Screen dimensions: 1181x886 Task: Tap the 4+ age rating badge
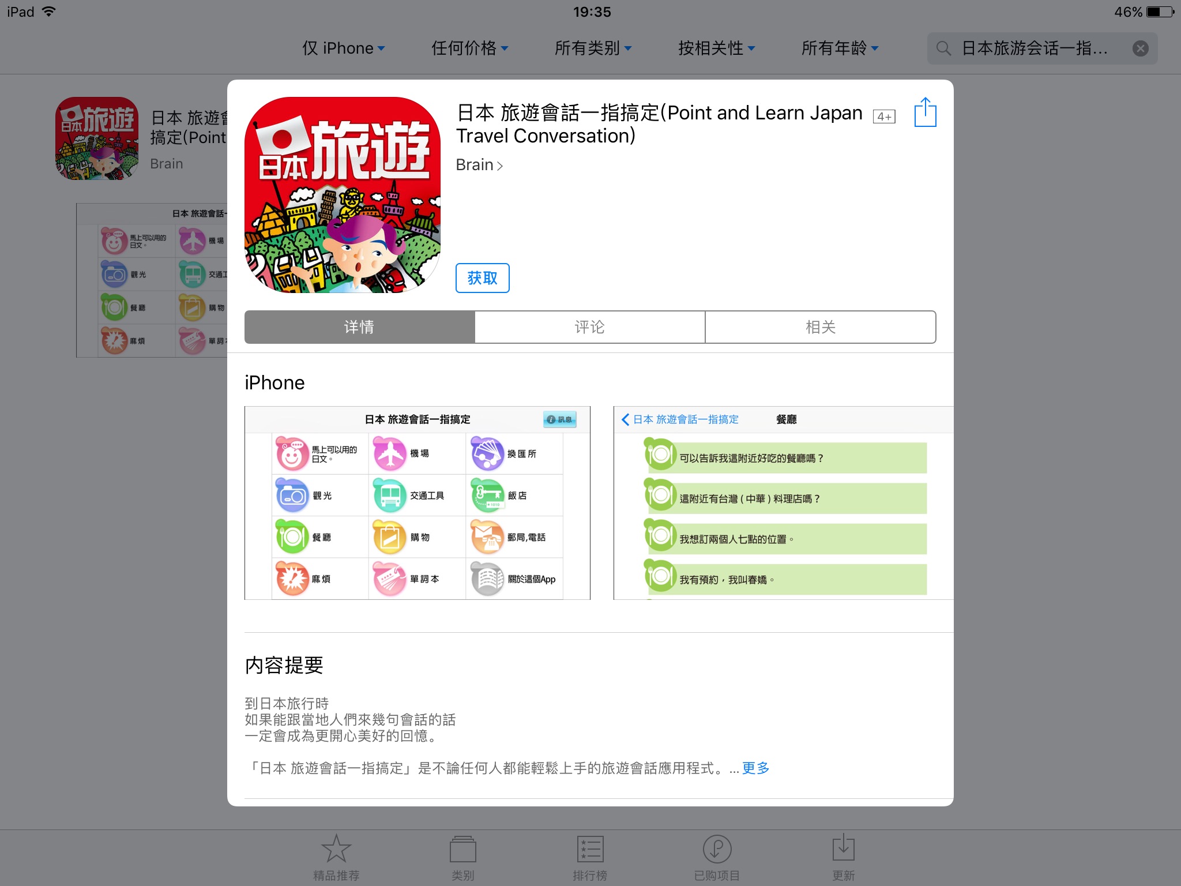point(884,117)
